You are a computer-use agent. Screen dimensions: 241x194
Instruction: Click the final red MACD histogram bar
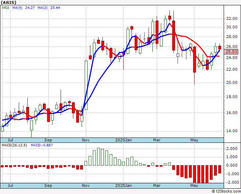(x=220, y=169)
